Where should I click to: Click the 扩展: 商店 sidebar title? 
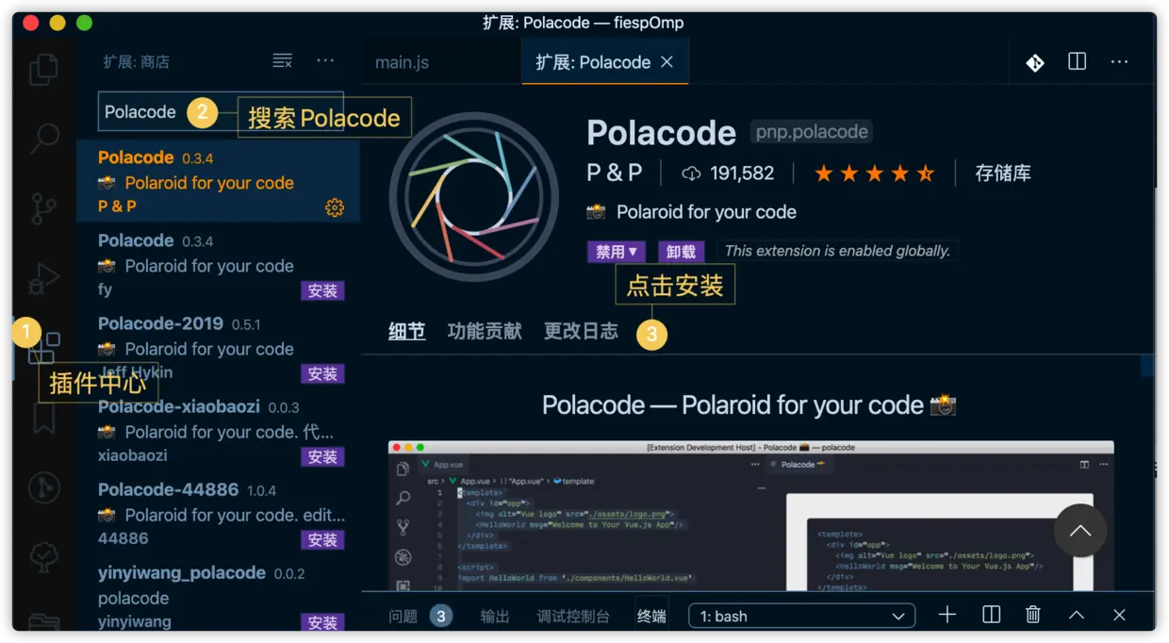click(137, 62)
